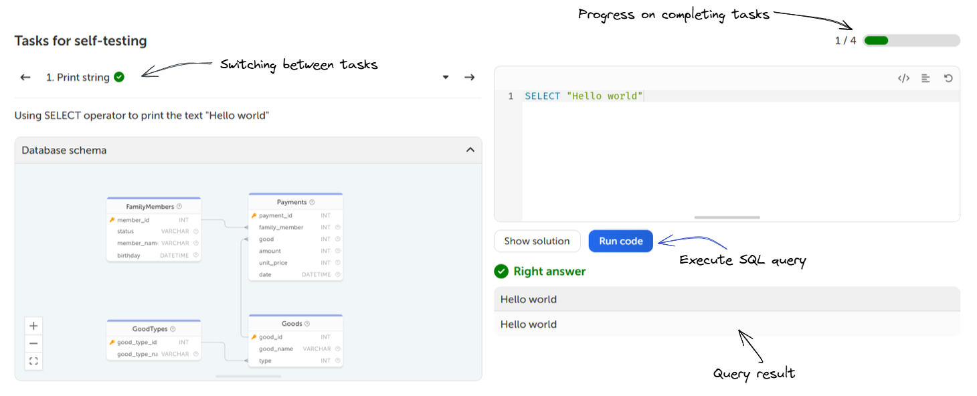Click the info icon on date DATETIME row
The image size is (977, 396).
tap(338, 274)
